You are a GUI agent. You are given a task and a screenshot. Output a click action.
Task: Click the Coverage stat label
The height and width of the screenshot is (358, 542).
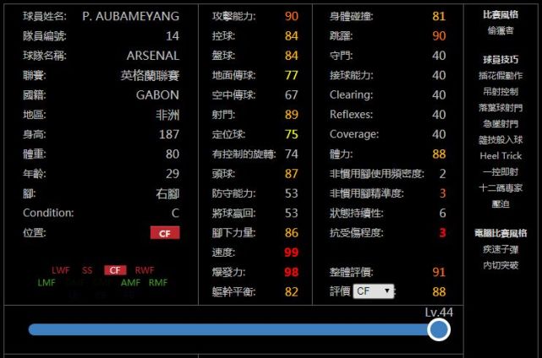[x=354, y=134]
